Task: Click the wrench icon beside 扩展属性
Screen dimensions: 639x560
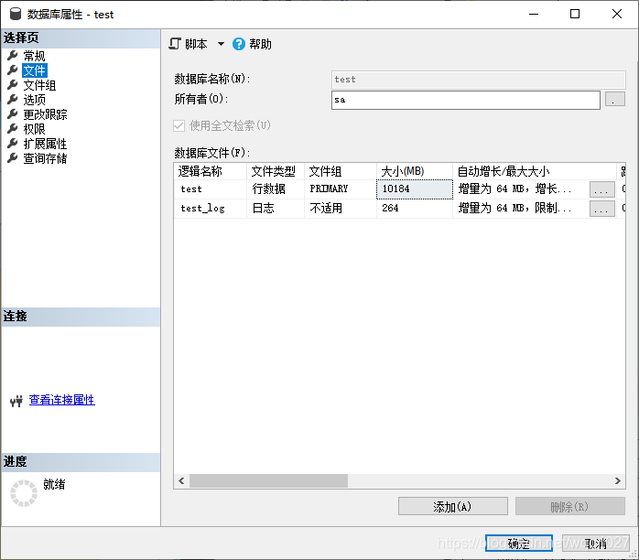Action: tap(13, 143)
